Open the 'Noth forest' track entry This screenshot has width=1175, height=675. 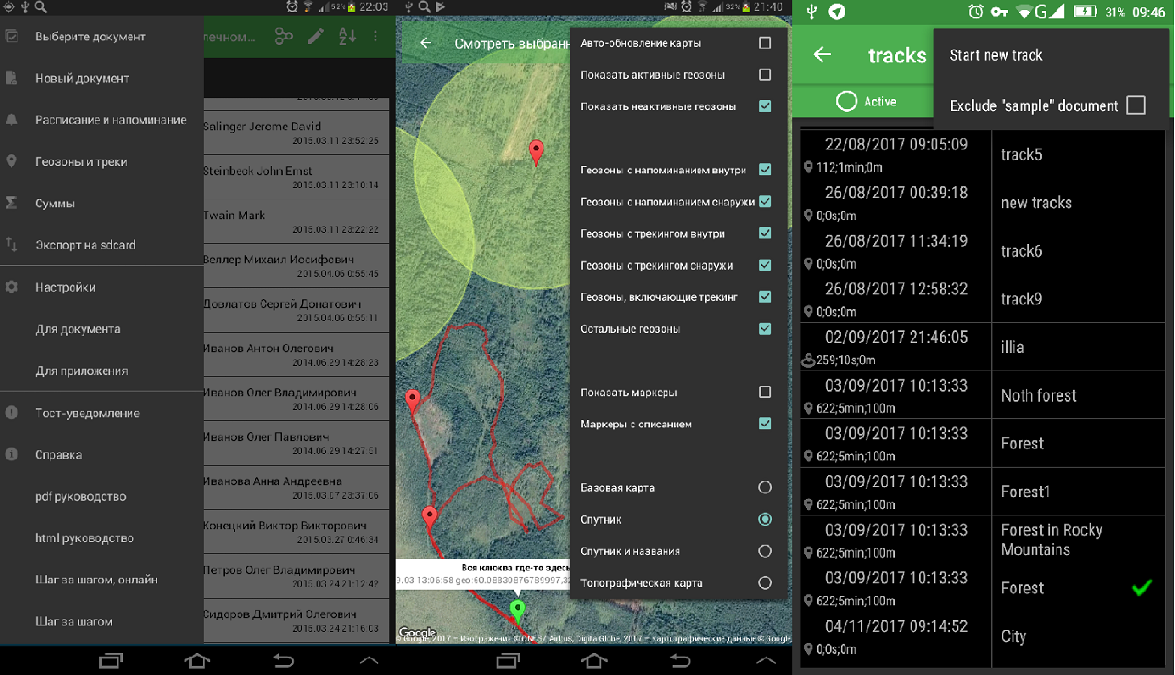(x=1038, y=396)
